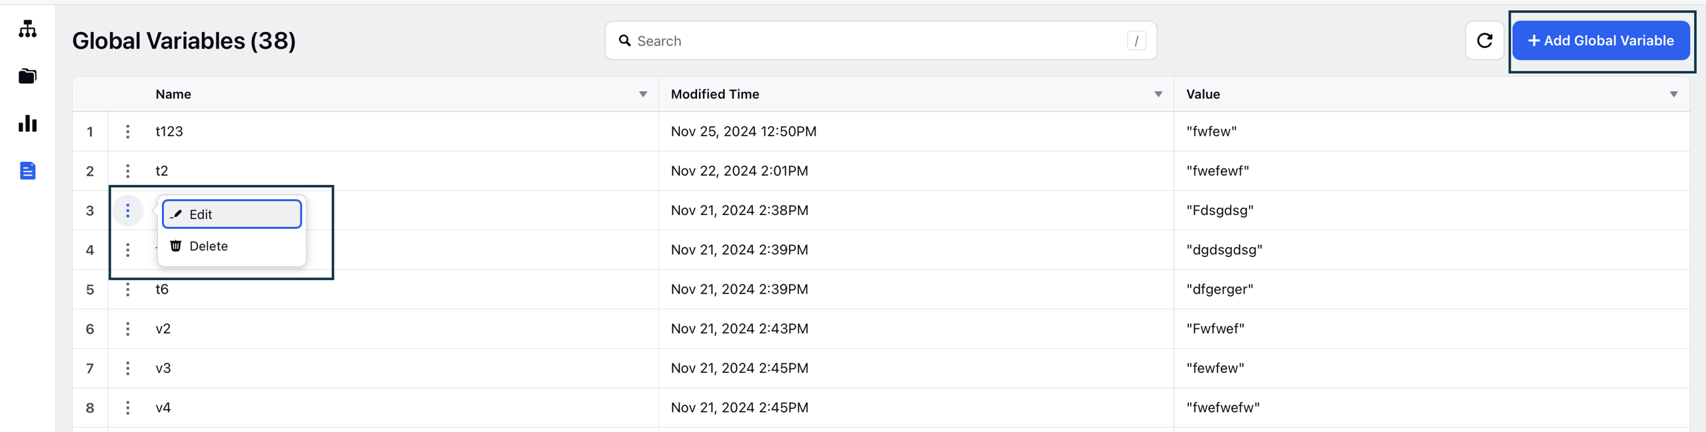Image resolution: width=1706 pixels, height=432 pixels.
Task: Expand the Modified Time column dropdown
Action: [1158, 95]
